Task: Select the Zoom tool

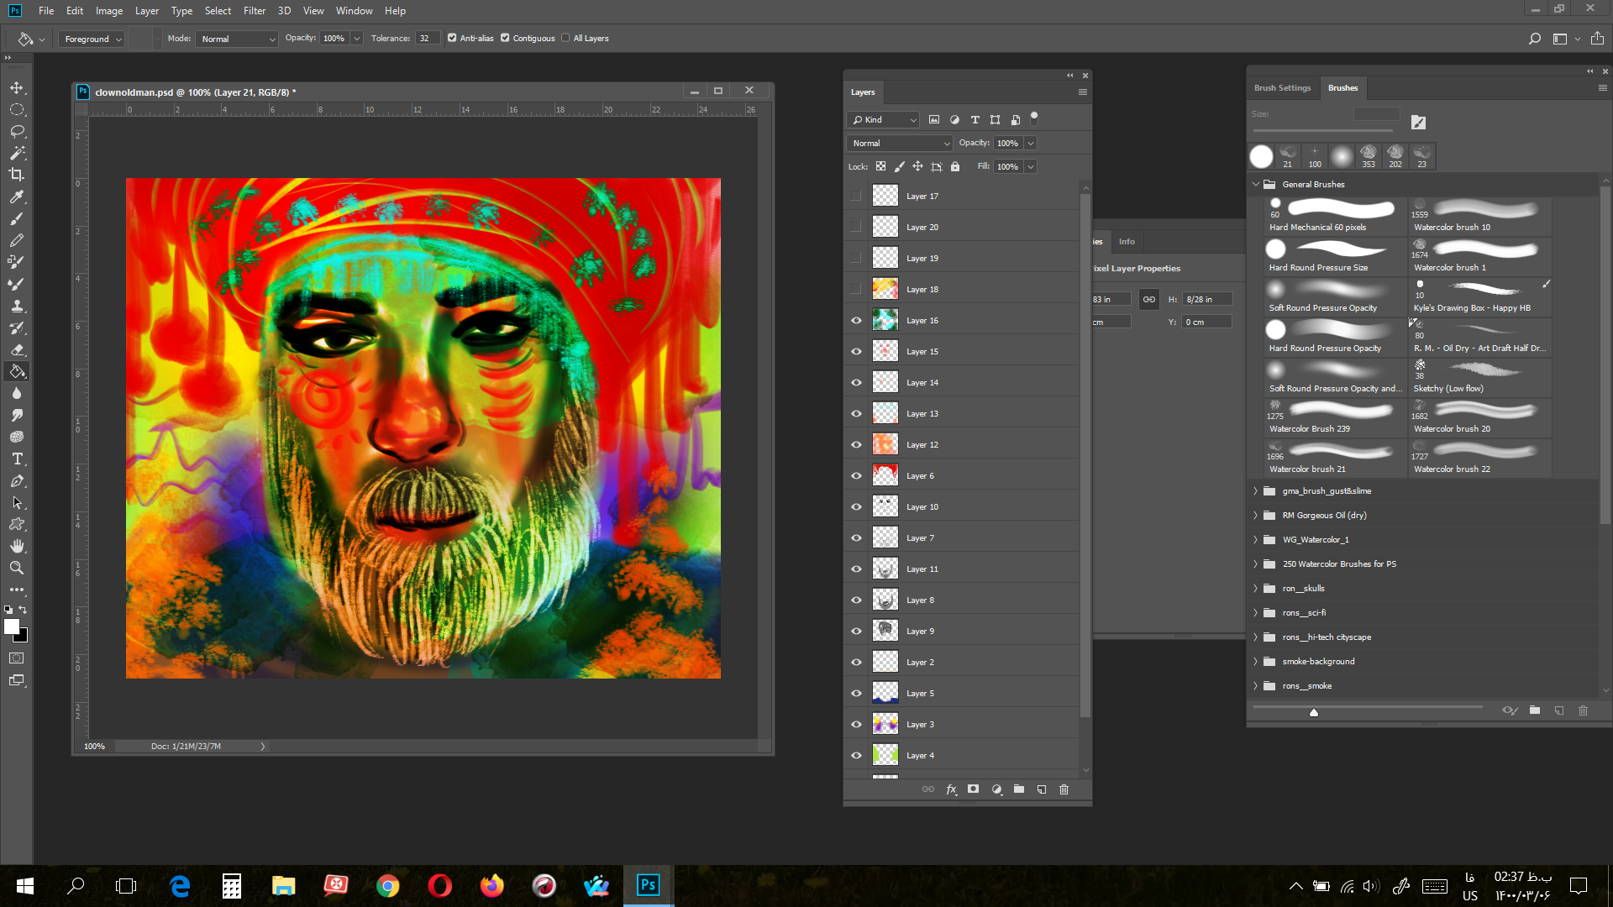Action: pyautogui.click(x=17, y=568)
